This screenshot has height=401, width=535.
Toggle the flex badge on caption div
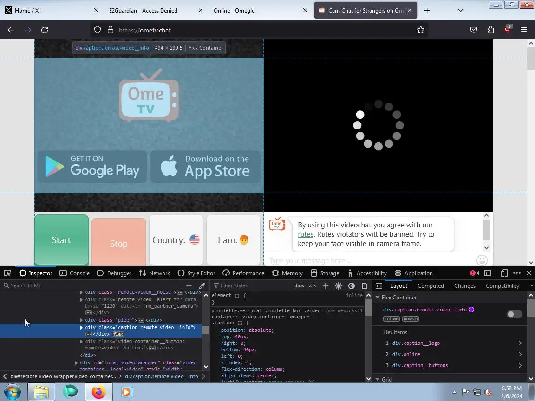pos(118,334)
